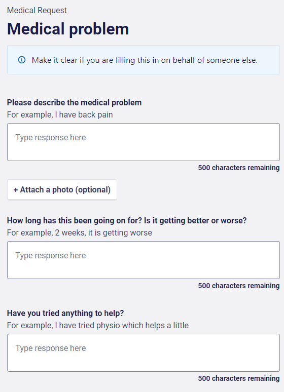Click the character counter under the last text box
This screenshot has width=284, height=392.
click(239, 378)
